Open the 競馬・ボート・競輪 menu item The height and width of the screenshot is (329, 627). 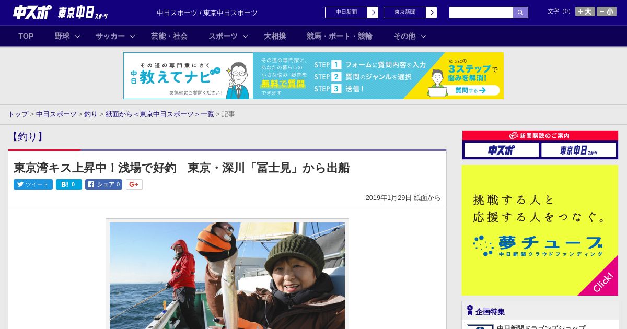pos(340,36)
